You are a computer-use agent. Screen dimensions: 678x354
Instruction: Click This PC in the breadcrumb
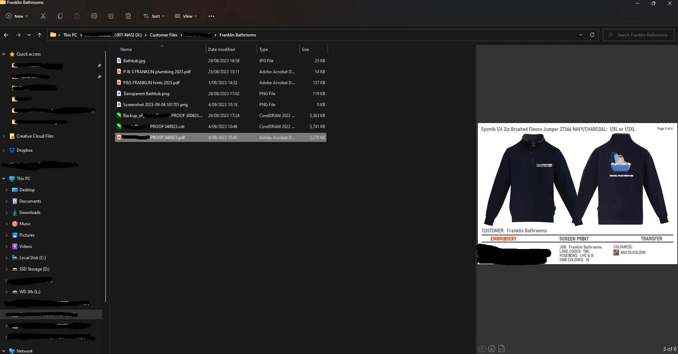click(70, 35)
